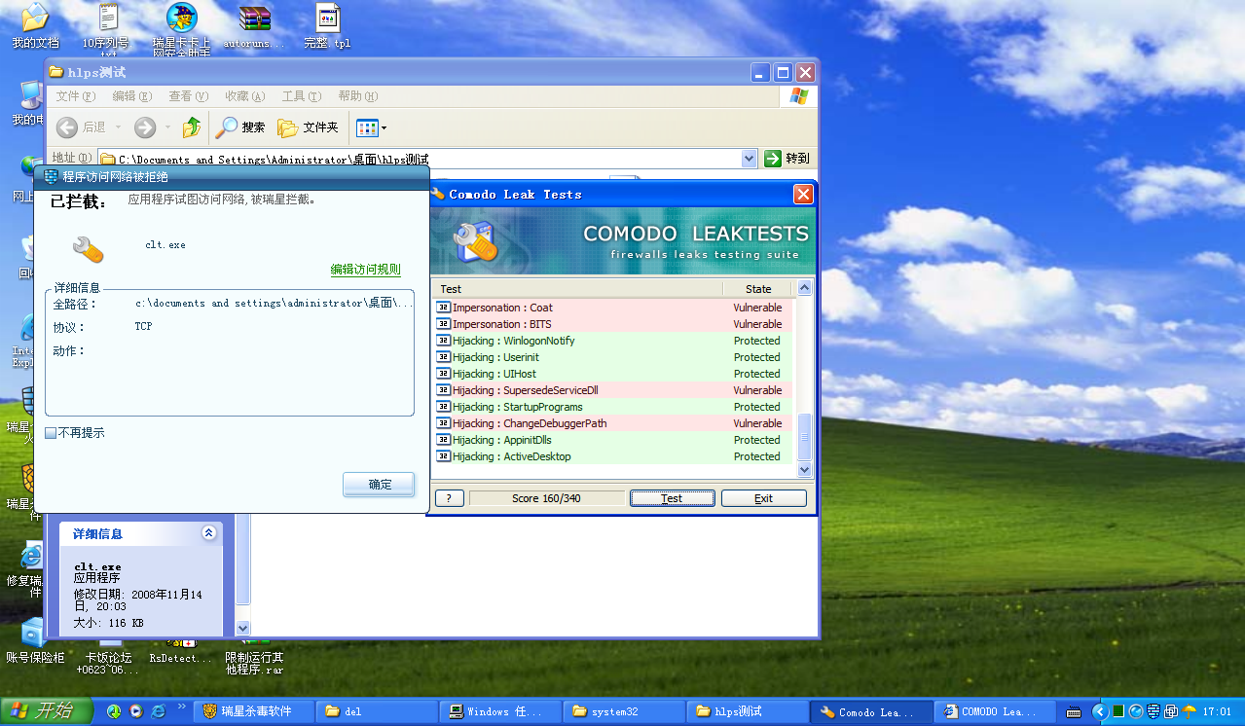Open the 文件(F) menu
Image resolution: width=1245 pixels, height=726 pixels.
(75, 96)
